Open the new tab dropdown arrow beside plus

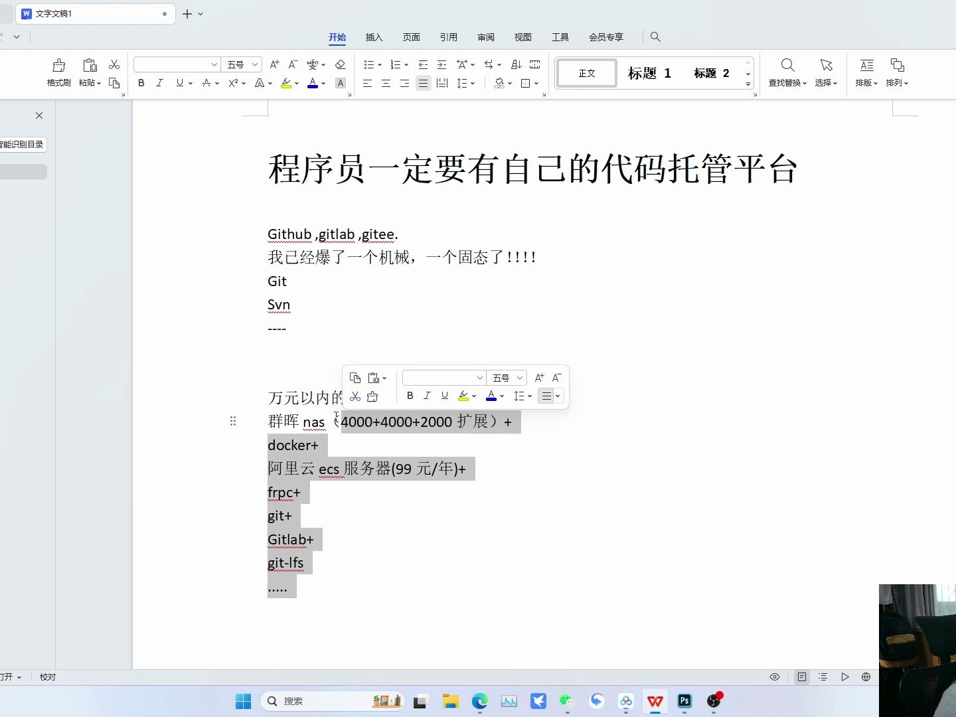pyautogui.click(x=200, y=14)
